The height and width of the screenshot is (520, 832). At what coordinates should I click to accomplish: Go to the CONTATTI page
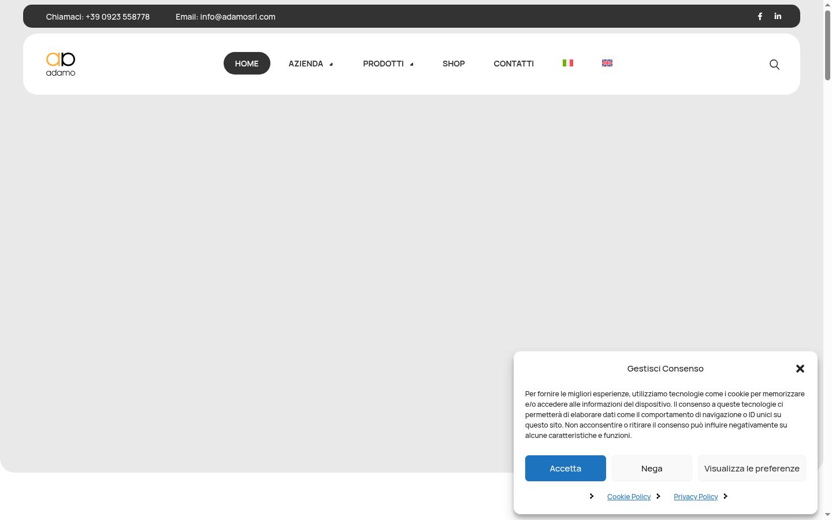coord(514,64)
